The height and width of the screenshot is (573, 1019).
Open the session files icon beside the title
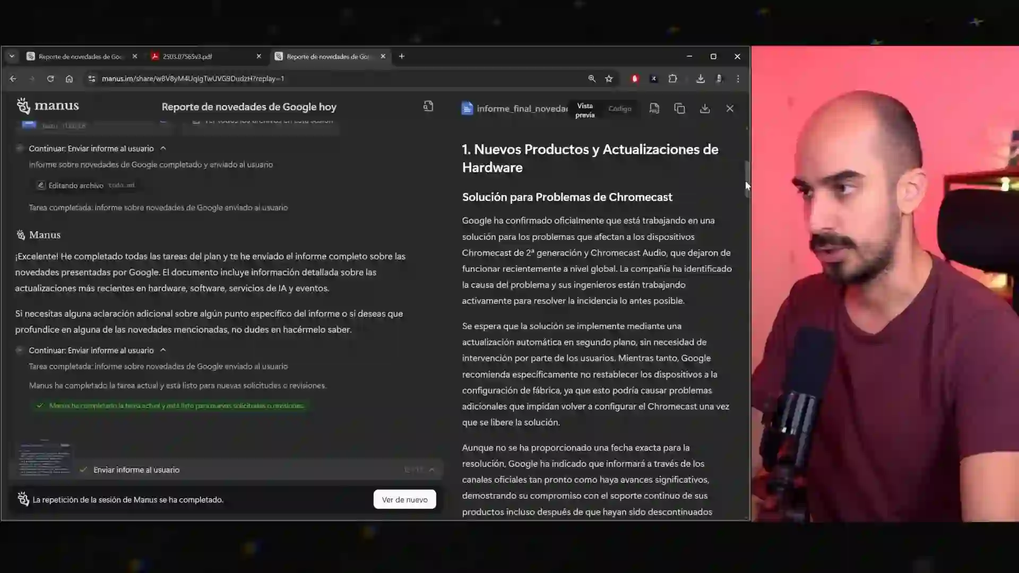tap(428, 106)
